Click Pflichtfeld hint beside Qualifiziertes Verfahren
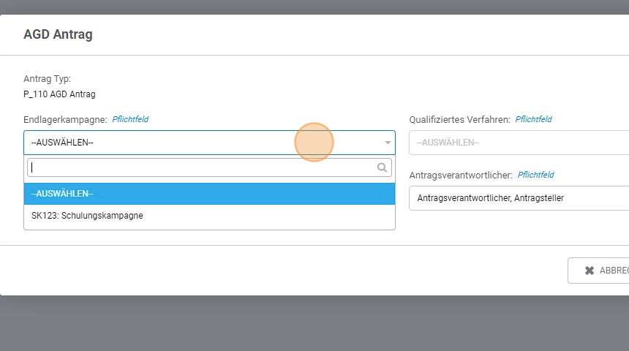The image size is (629, 351). click(x=533, y=119)
